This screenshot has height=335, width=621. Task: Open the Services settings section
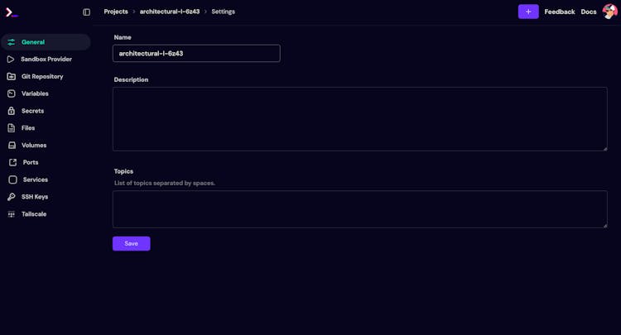click(35, 179)
